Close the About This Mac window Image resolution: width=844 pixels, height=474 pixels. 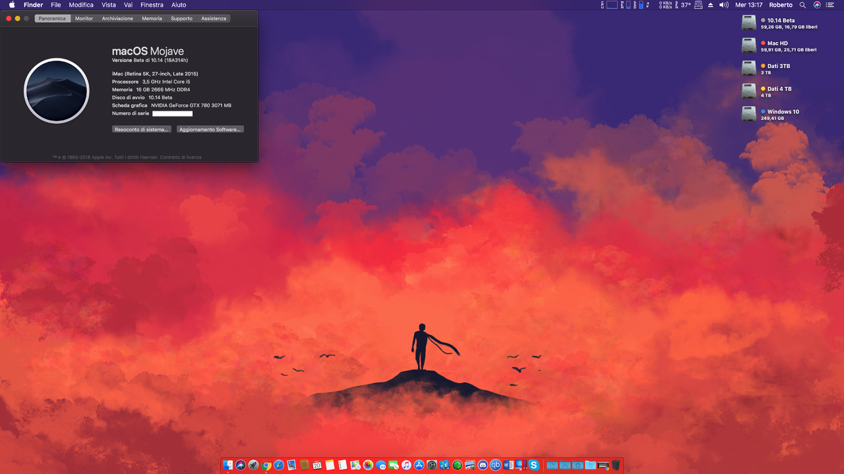click(x=9, y=18)
